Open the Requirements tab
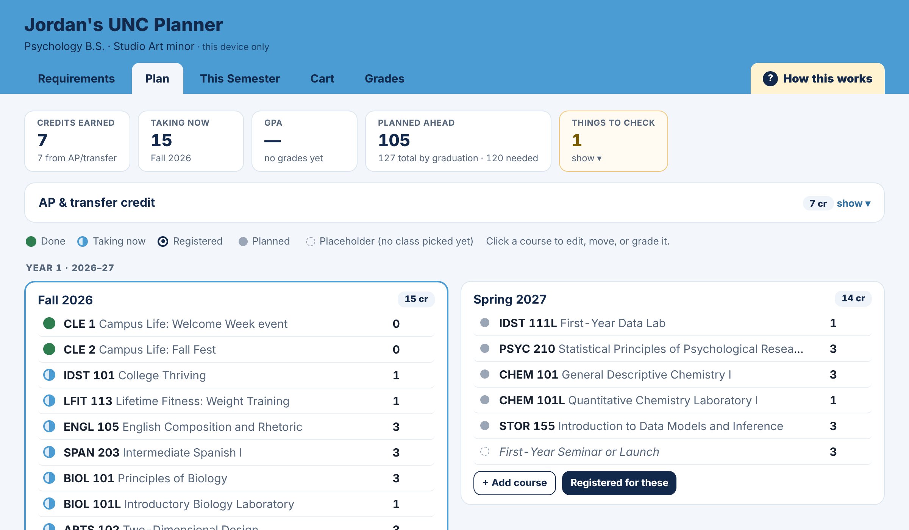Viewport: 909px width, 530px height. 76,78
